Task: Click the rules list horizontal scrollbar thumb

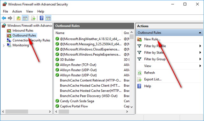Action: click(64, 111)
